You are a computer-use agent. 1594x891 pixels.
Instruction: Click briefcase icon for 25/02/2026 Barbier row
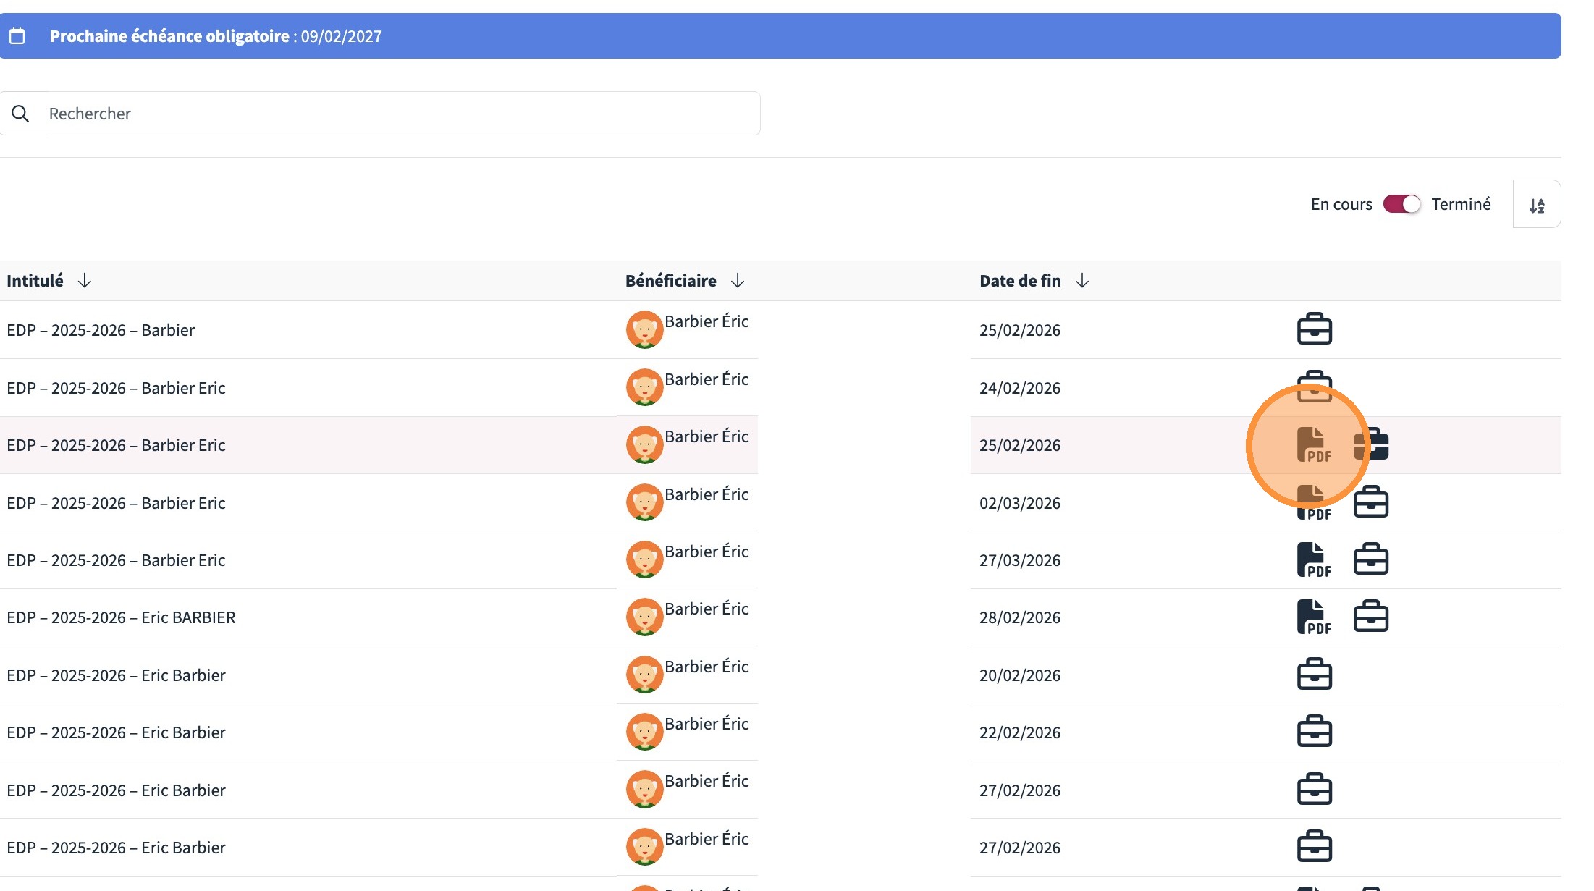(x=1314, y=329)
